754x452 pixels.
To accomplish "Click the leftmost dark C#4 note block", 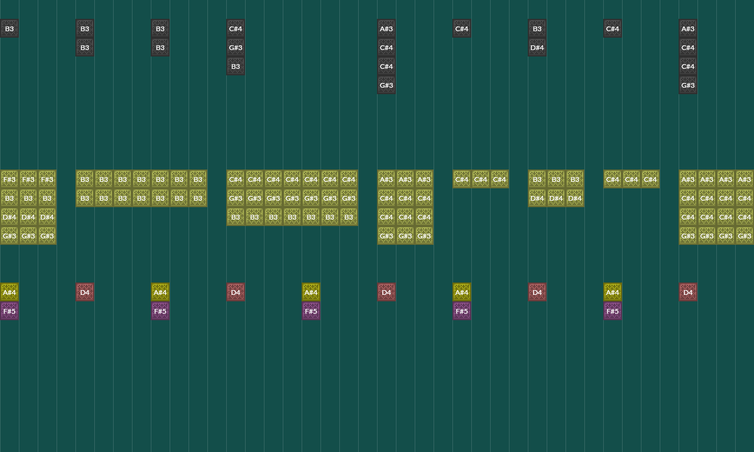I will tap(236, 29).
